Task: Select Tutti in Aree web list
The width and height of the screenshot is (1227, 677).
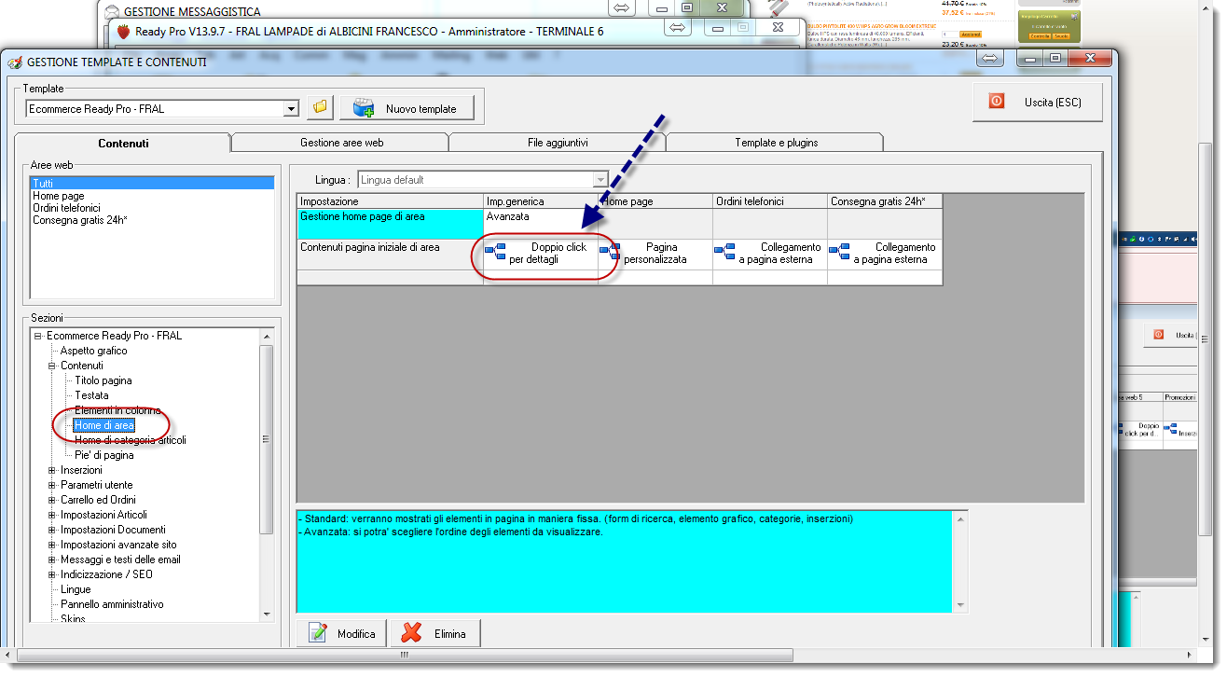Action: tap(153, 184)
